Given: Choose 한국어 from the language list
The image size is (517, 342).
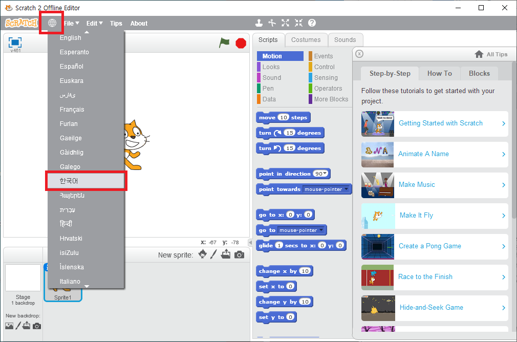Looking at the screenshot, I should coord(85,181).
